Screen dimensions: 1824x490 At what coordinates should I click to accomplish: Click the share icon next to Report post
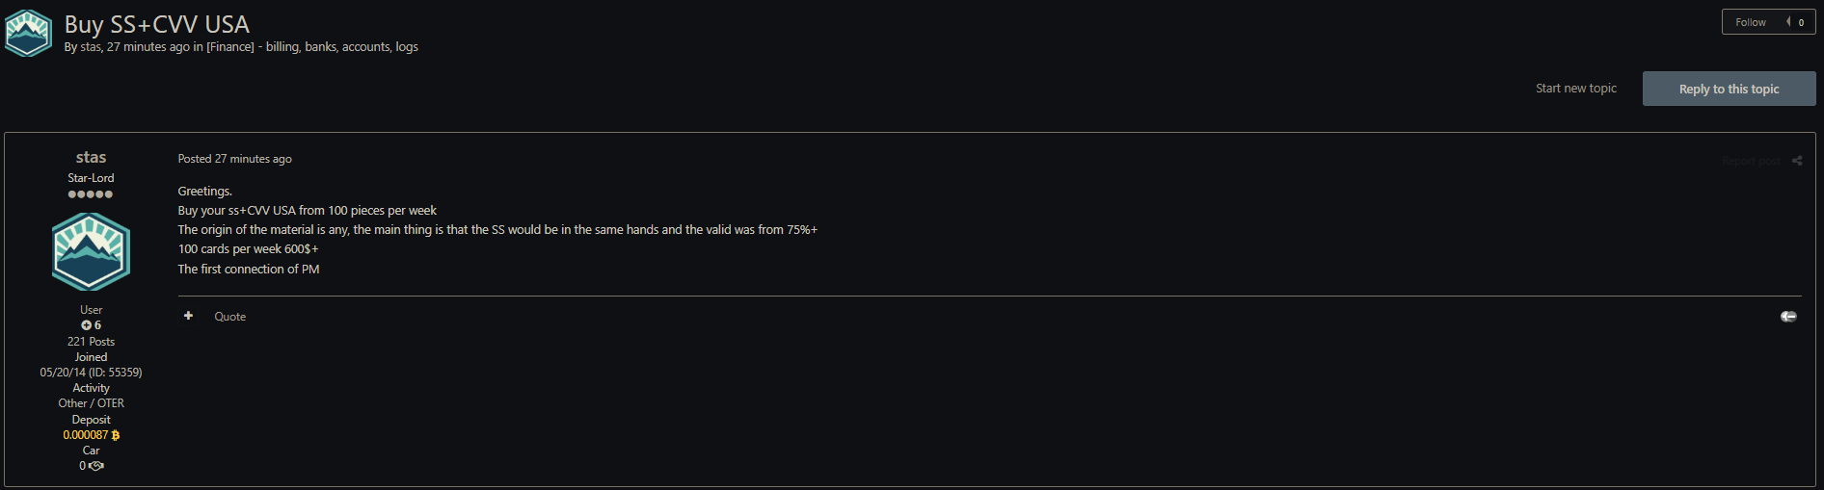[1797, 161]
